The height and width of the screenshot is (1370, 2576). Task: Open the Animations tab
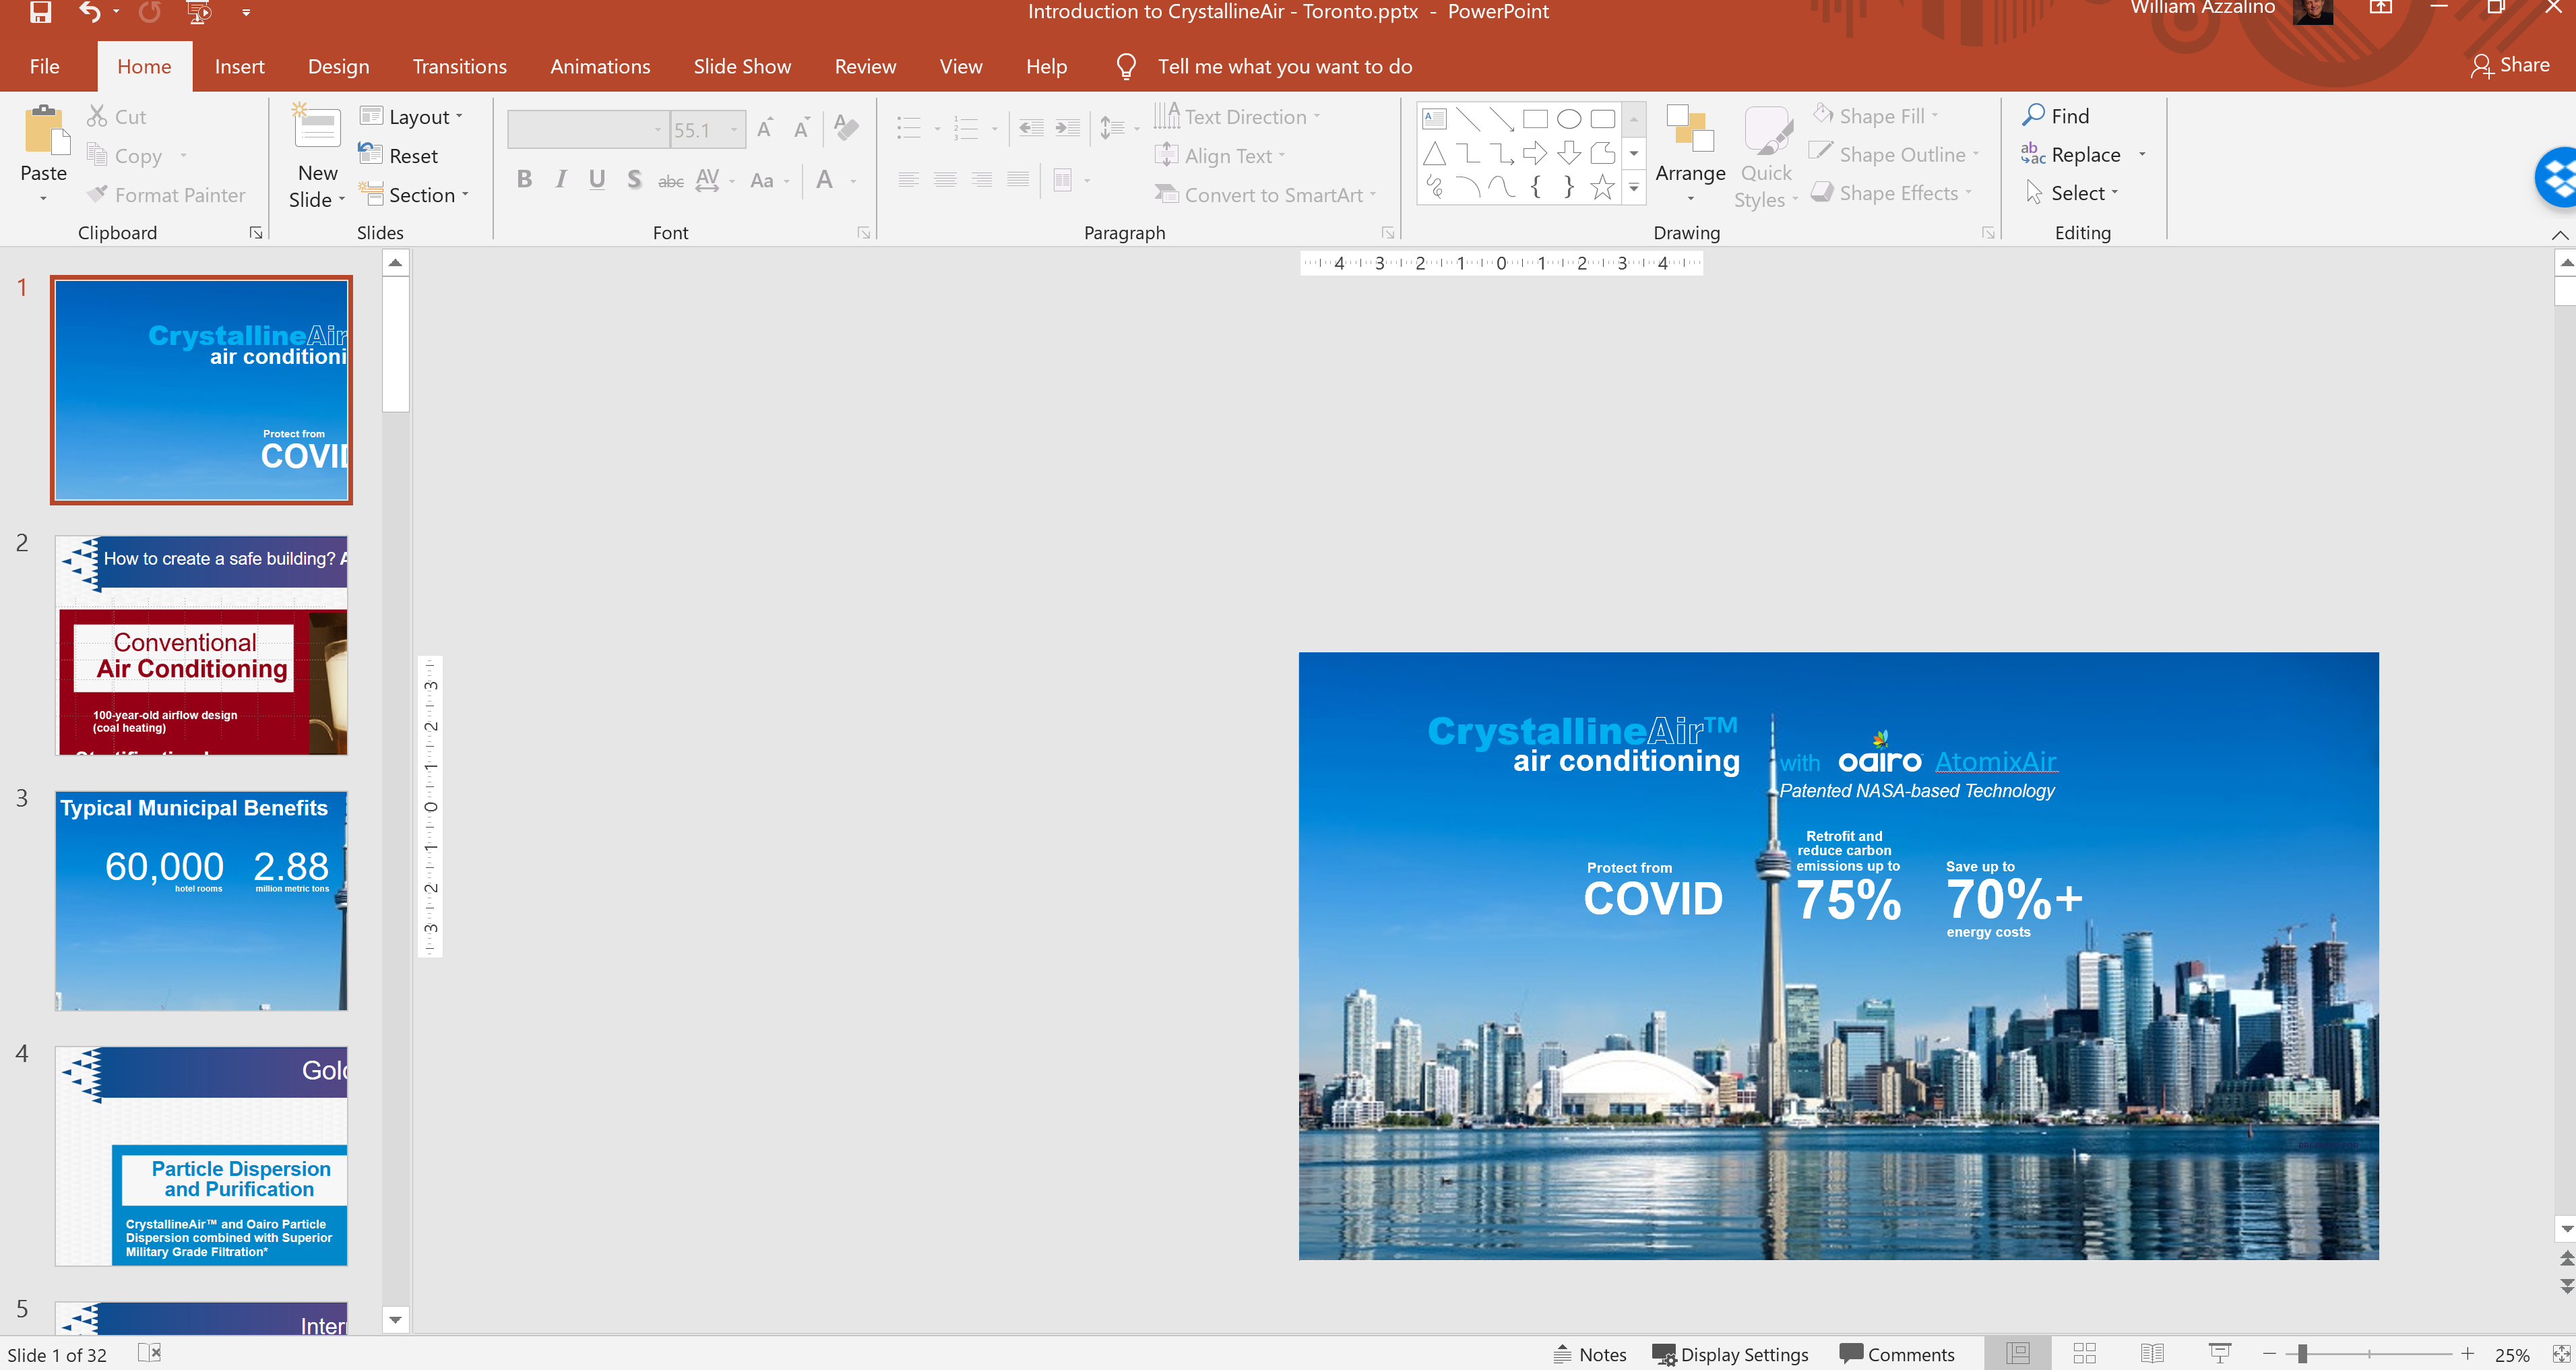(x=600, y=66)
